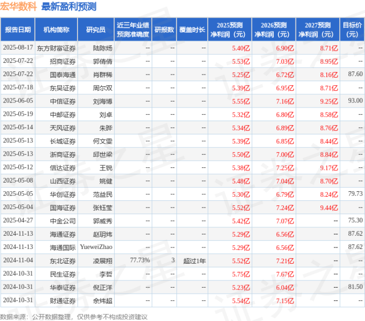
Task: Click researcher 郭倩倩
Action: [x=102, y=61]
